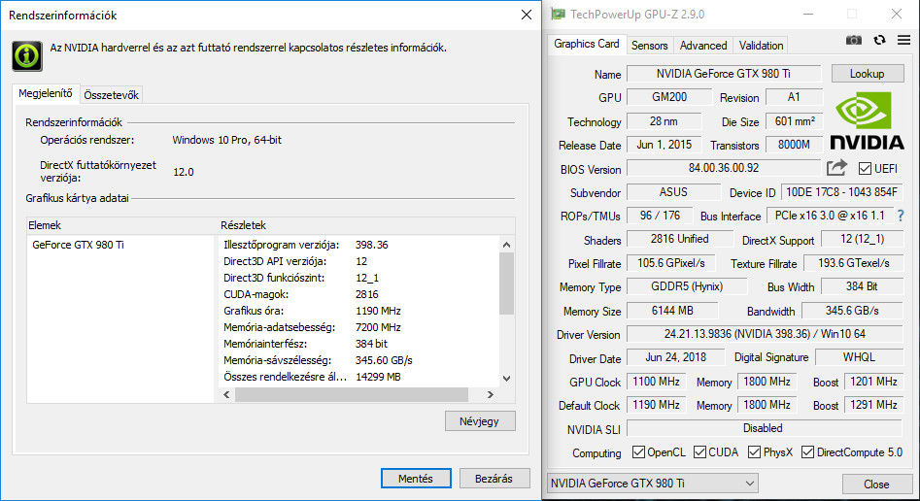
Task: Click the Memory Type field GDDR5 (Hynix)
Action: click(687, 286)
